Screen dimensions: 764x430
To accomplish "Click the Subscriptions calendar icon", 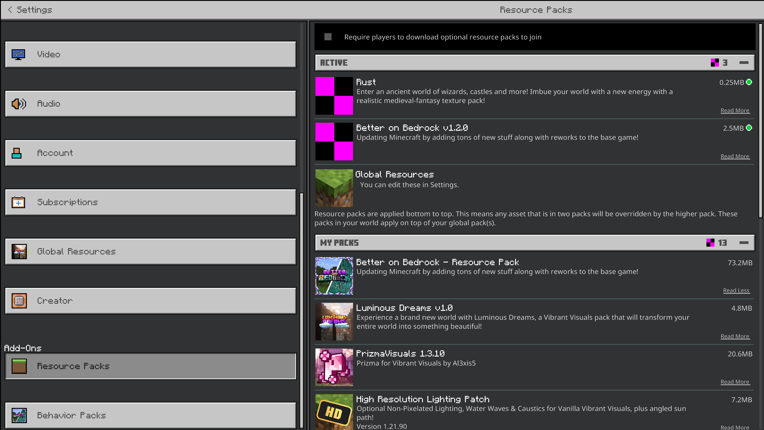I will [18, 202].
